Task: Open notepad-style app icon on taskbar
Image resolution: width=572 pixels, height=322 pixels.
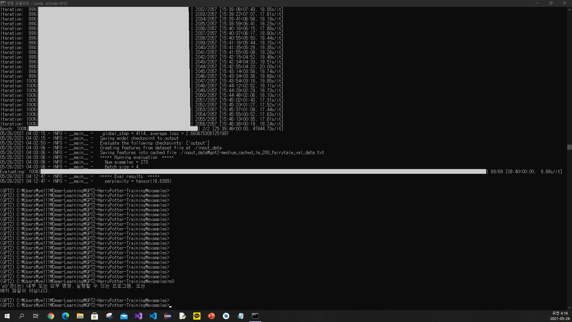Action: [241, 316]
